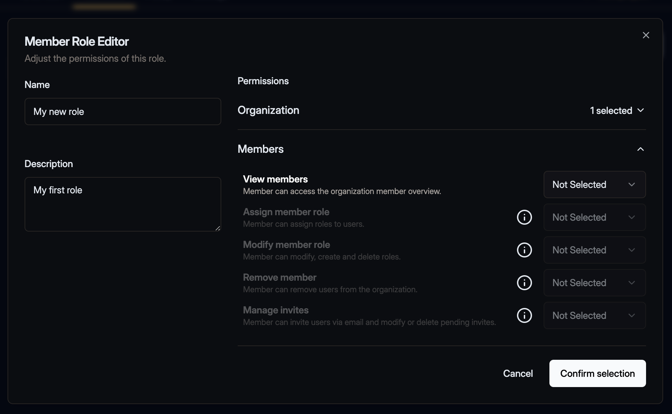Collapse the Members permissions section
672x414 pixels.
641,149
